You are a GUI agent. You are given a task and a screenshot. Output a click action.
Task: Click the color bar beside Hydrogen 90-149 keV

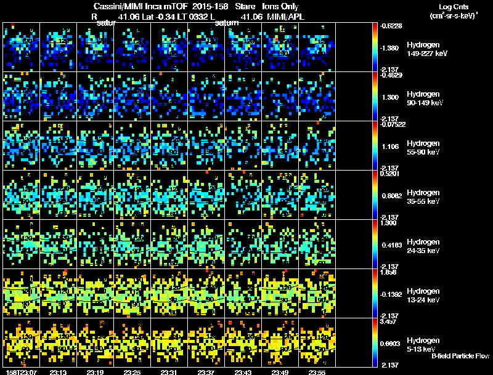(x=375, y=97)
